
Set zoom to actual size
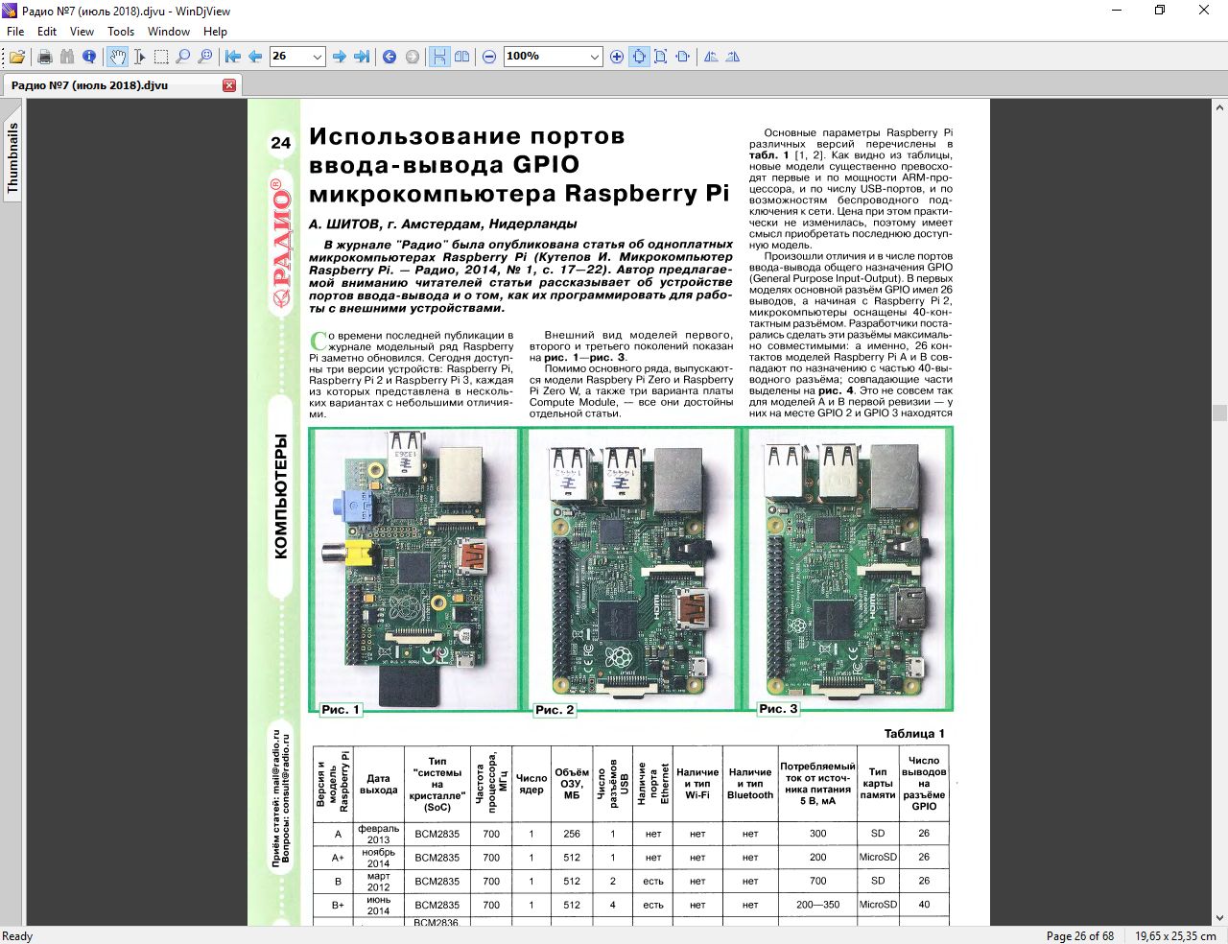[639, 57]
